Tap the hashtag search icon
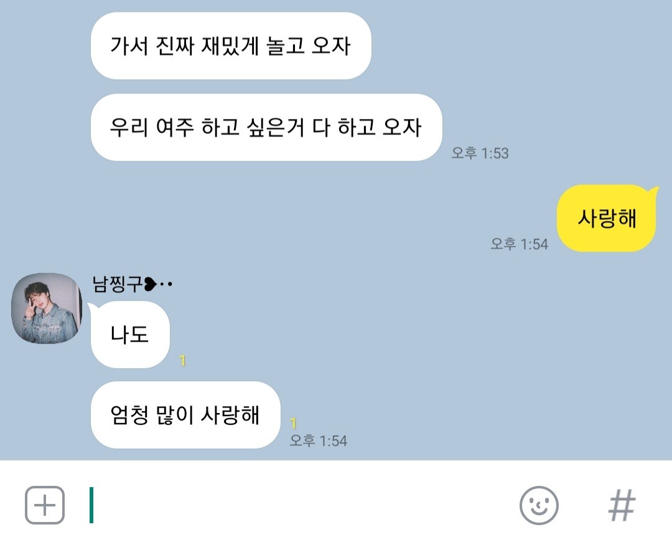This screenshot has height=550, width=672. click(x=622, y=505)
